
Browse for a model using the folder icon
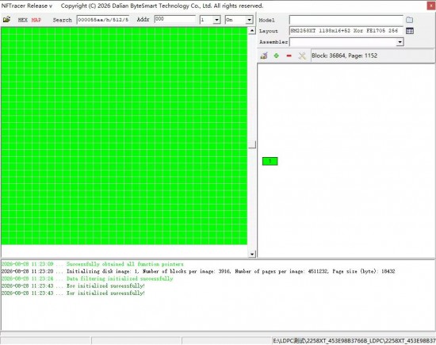(409, 20)
